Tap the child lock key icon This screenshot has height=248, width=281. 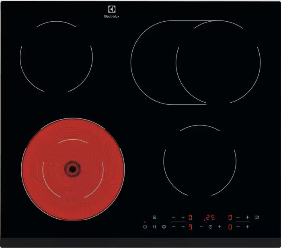coord(154,218)
